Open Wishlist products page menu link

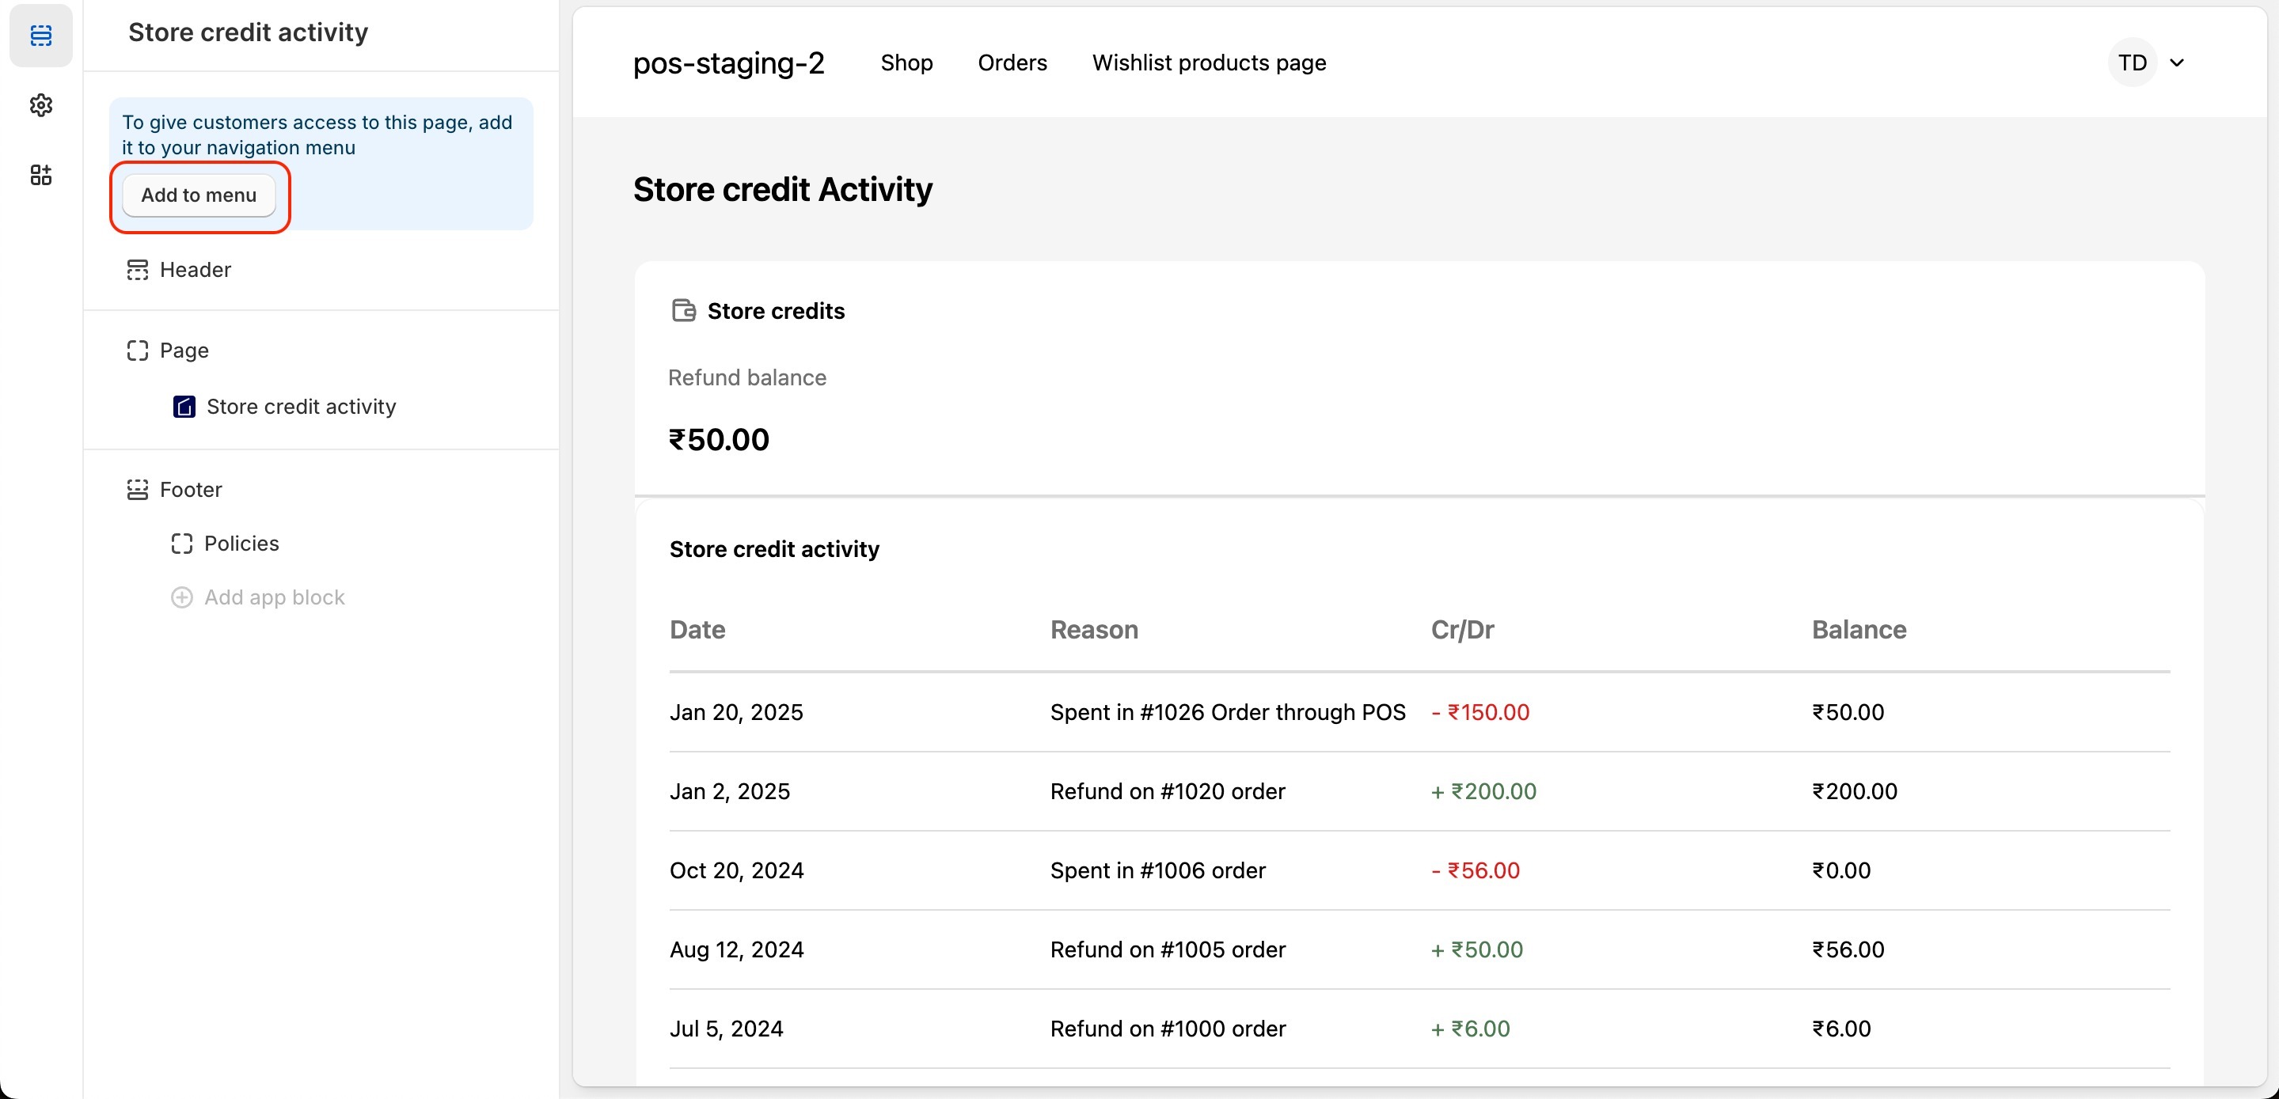click(1209, 63)
